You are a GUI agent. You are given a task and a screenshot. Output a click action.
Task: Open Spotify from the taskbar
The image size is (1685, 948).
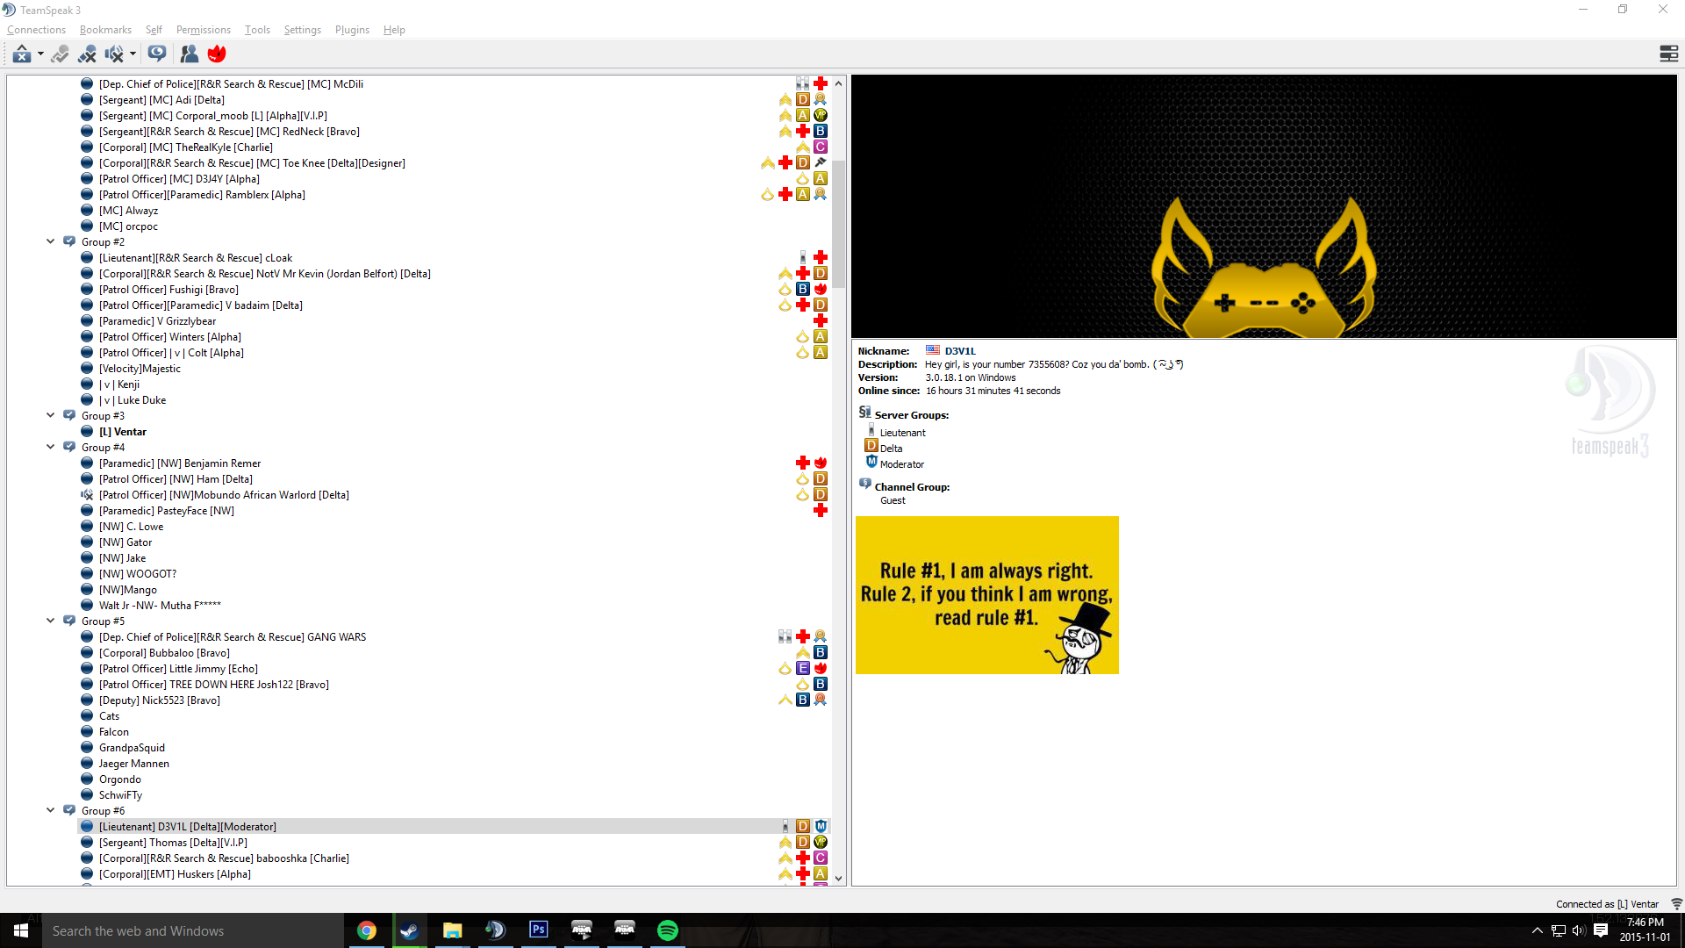pos(667,930)
